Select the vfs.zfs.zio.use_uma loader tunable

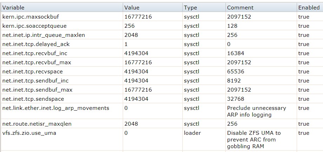[29, 133]
